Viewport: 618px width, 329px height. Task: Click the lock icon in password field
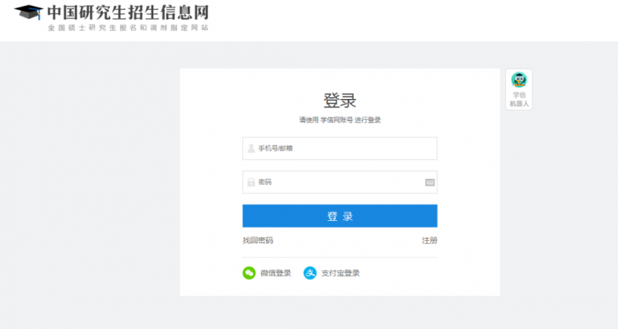click(250, 182)
